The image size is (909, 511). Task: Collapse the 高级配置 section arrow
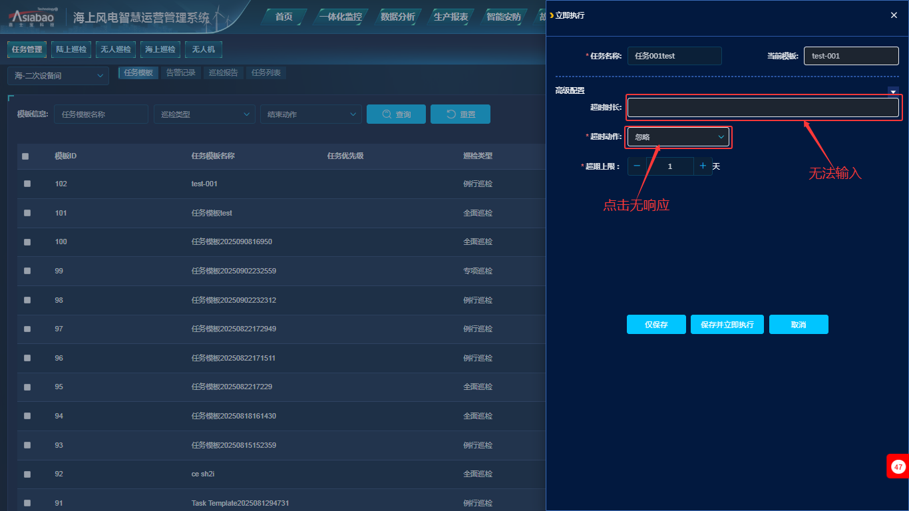pos(893,91)
